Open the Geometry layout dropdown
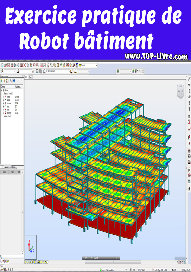The width and height of the screenshot is (191, 272). (97, 65)
